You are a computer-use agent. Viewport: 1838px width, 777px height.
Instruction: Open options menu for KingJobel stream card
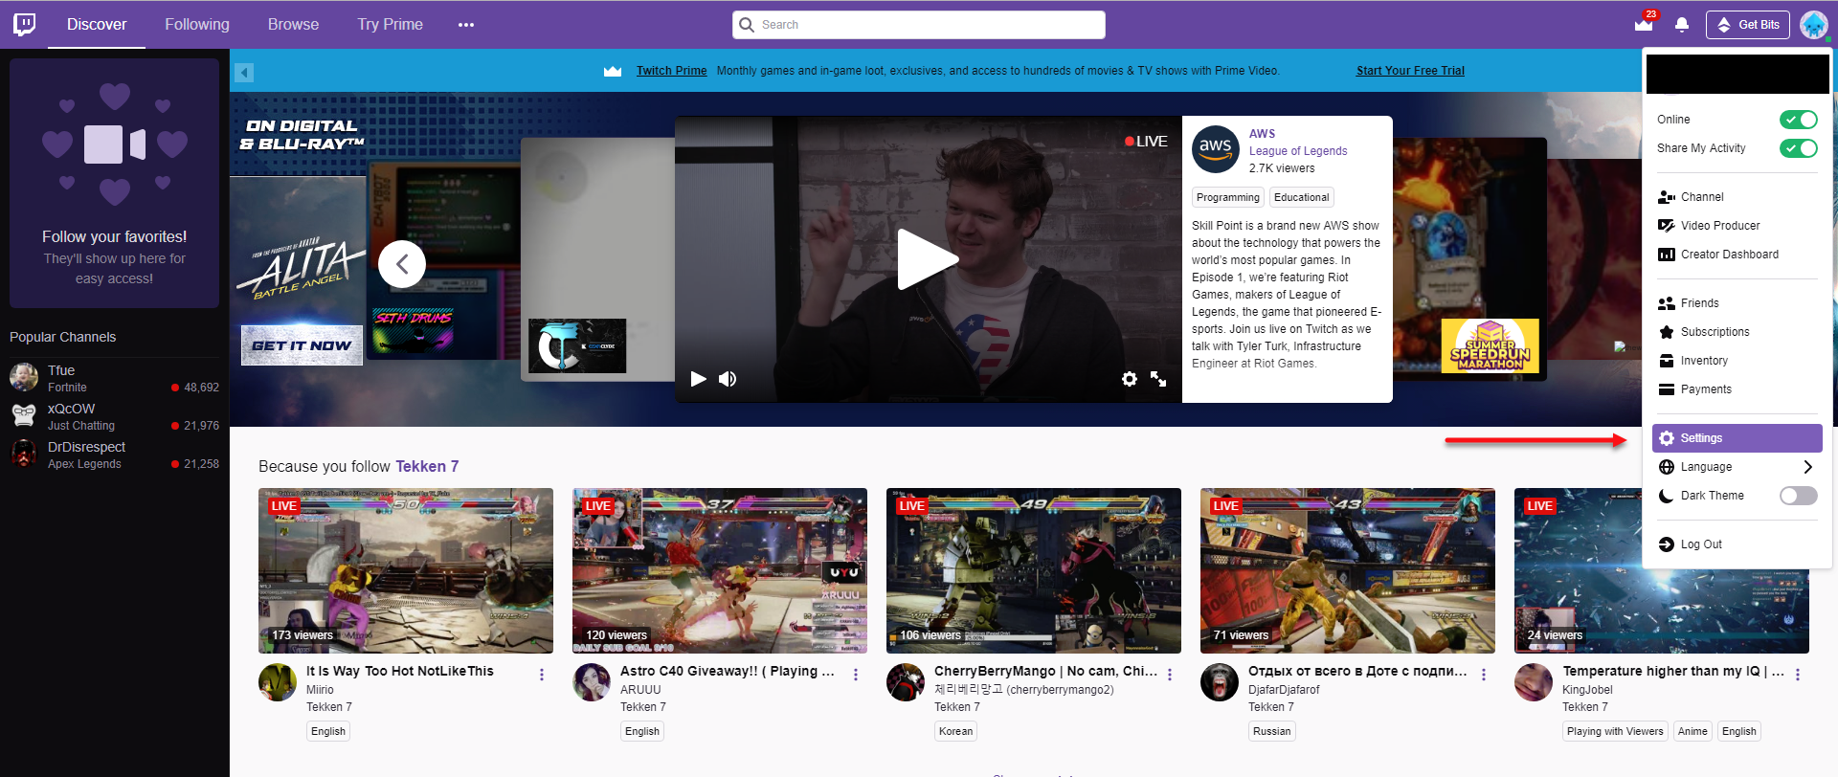coord(1798,675)
